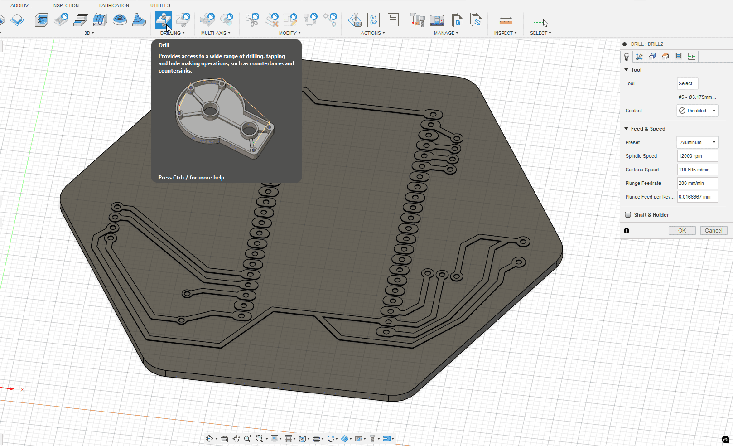Click the Zoom magnifier icon
The image size is (733, 446).
click(247, 439)
